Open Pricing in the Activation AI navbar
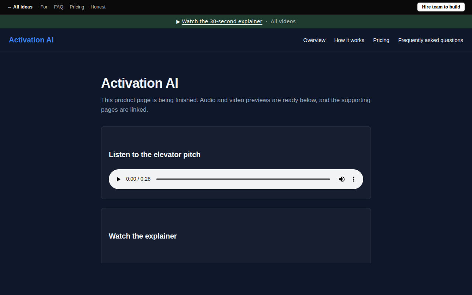The image size is (472, 295). click(x=381, y=40)
